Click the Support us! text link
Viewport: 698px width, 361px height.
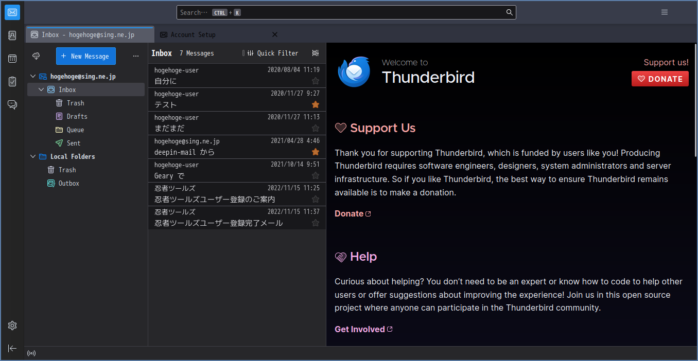click(666, 62)
